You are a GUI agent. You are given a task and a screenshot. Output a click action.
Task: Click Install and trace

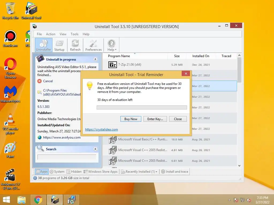pyautogui.click(x=174, y=172)
